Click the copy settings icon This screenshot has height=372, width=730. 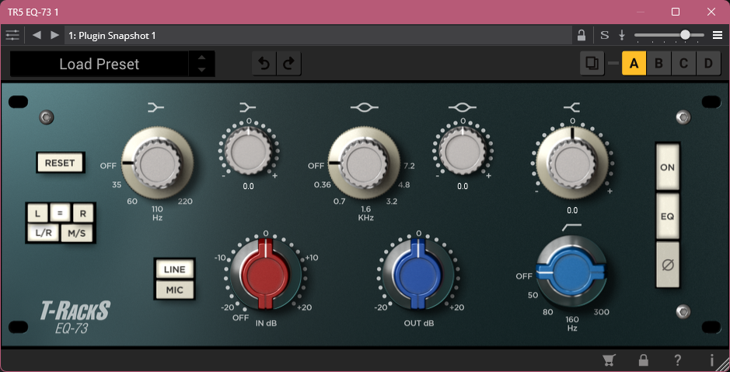coord(592,63)
